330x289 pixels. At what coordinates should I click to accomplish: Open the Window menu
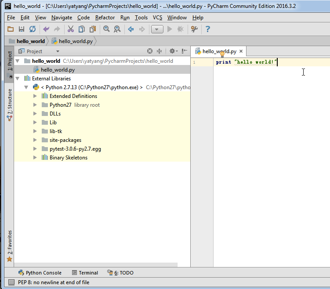click(177, 18)
